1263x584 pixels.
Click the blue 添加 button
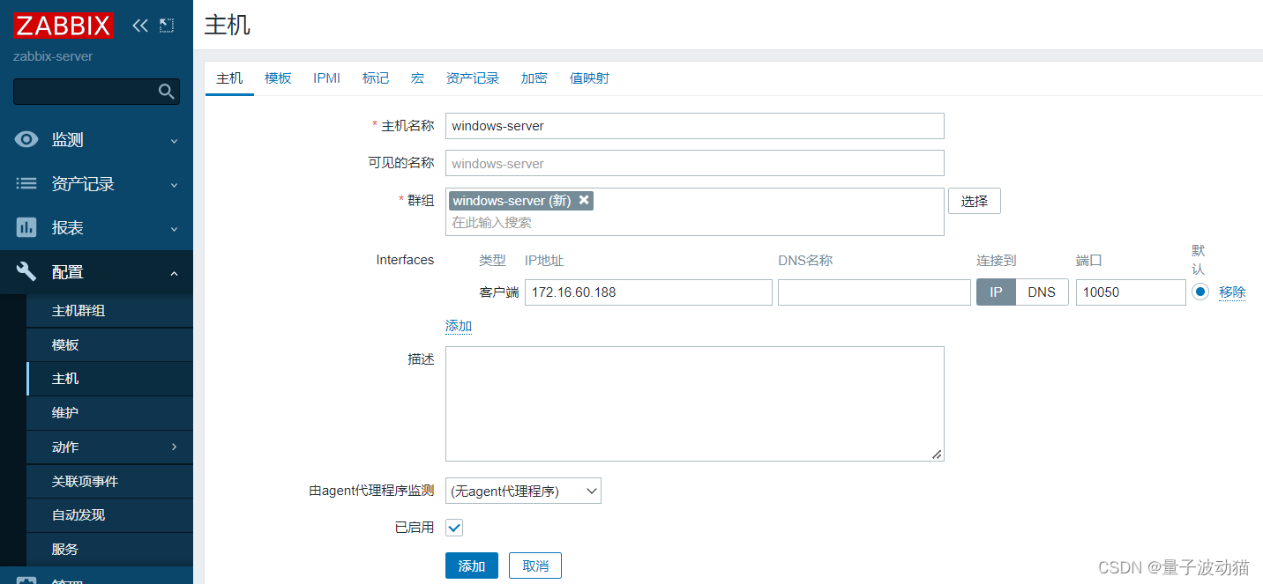pos(471,566)
